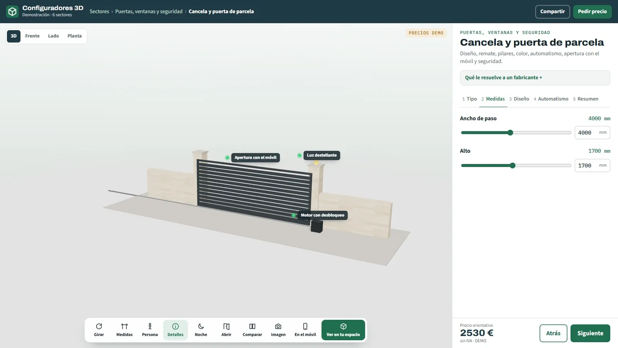The width and height of the screenshot is (618, 348).
Task: Switch to the Planta view
Action: pos(75,36)
